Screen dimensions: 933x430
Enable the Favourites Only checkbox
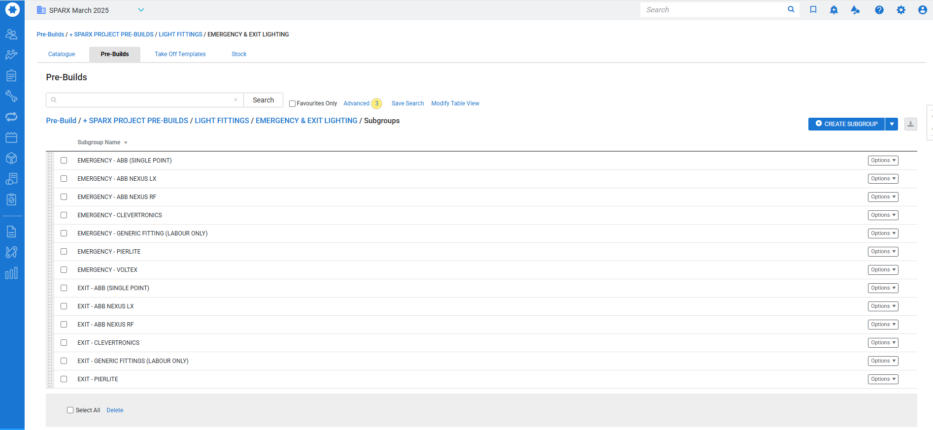click(292, 103)
